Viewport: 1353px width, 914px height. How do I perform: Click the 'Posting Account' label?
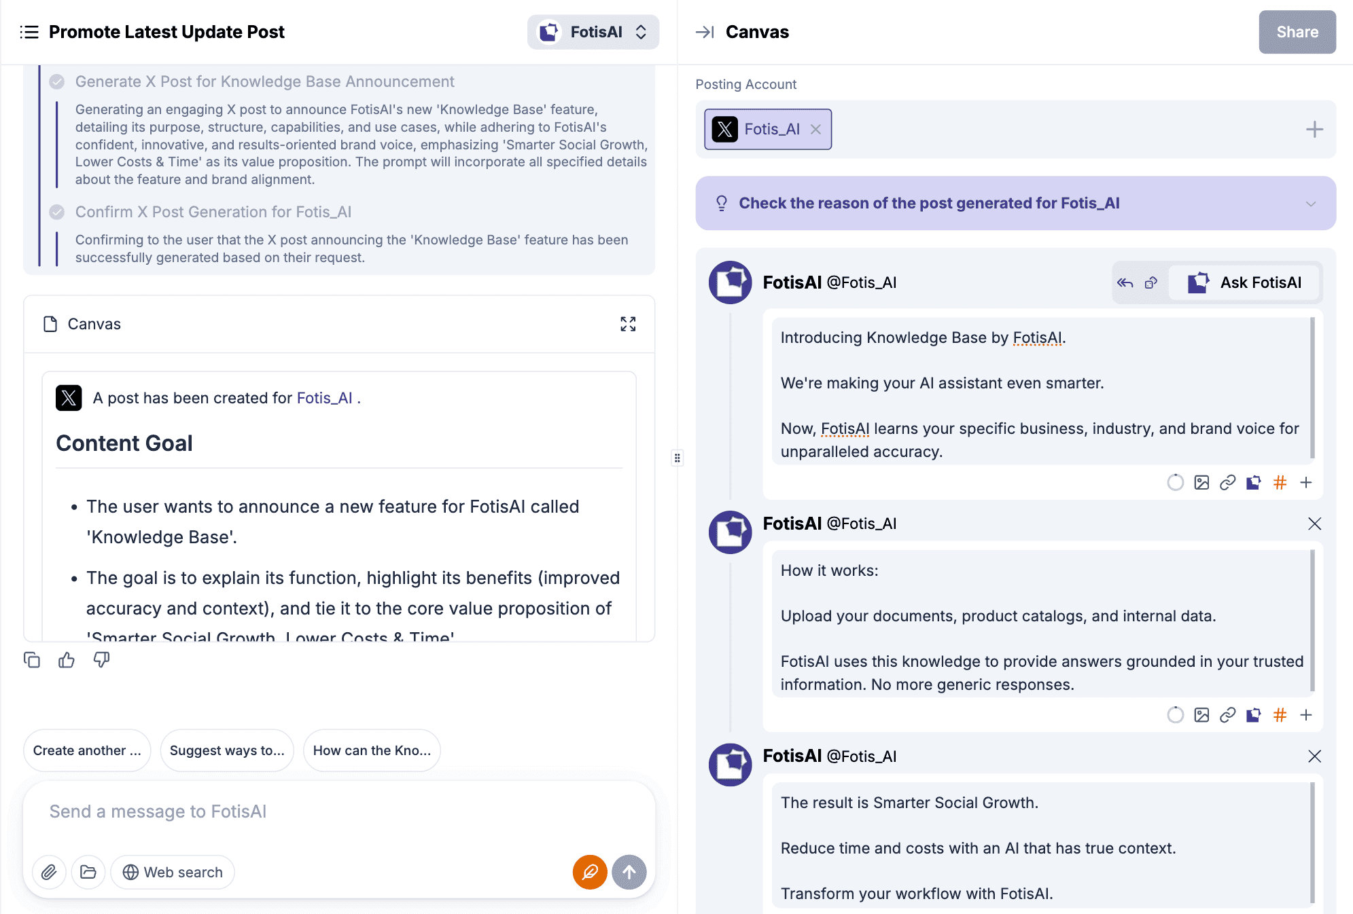click(x=745, y=84)
